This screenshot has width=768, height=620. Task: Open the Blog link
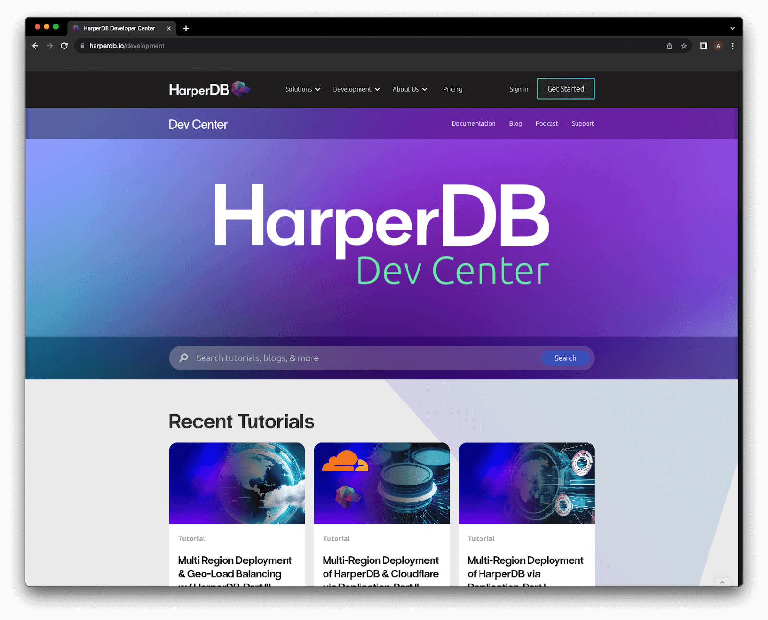(x=516, y=124)
